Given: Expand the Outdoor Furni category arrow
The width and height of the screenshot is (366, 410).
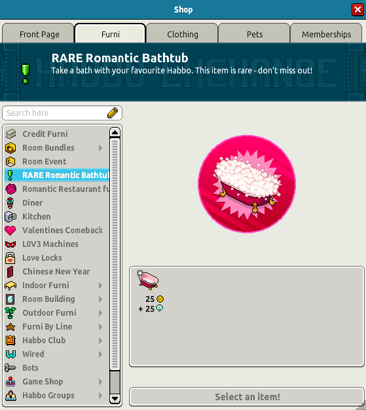Looking at the screenshot, I should tap(100, 313).
